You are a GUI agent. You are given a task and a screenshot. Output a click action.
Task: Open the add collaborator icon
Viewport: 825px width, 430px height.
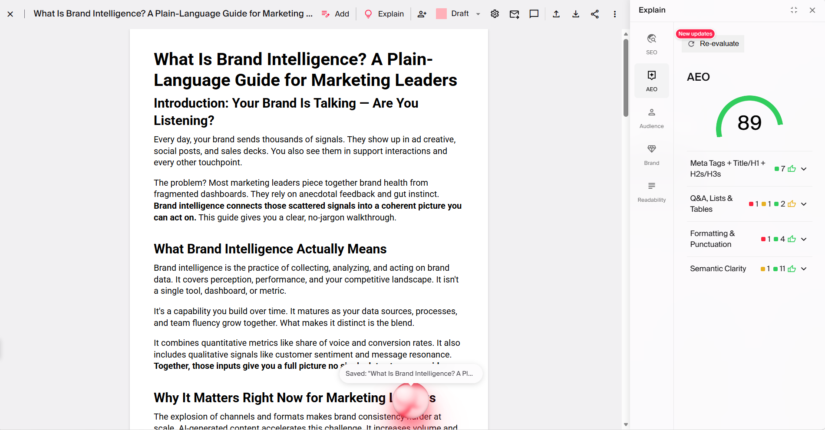422,14
